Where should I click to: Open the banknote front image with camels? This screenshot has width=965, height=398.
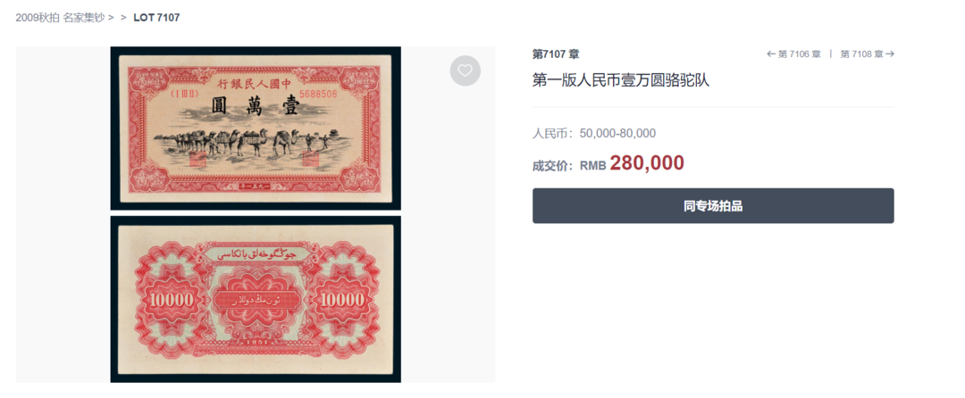(256, 129)
